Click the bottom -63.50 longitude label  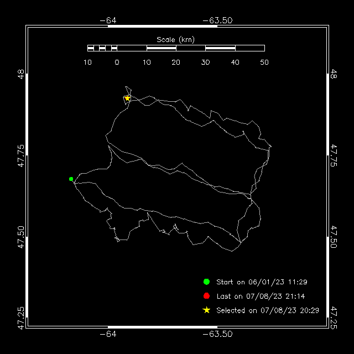tap(217, 334)
